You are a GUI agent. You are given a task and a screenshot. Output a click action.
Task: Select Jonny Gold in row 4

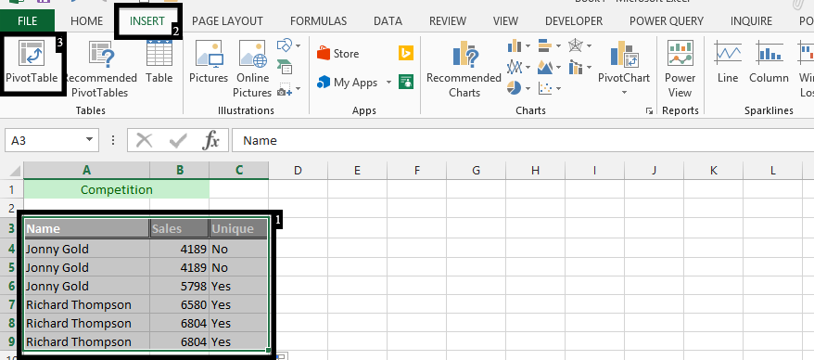point(87,249)
